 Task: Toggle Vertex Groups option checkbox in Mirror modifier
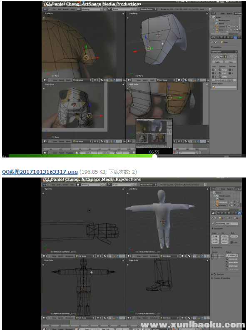(220, 77)
